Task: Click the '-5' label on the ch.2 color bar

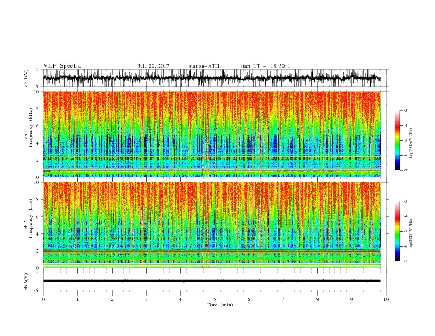Action: point(405,231)
